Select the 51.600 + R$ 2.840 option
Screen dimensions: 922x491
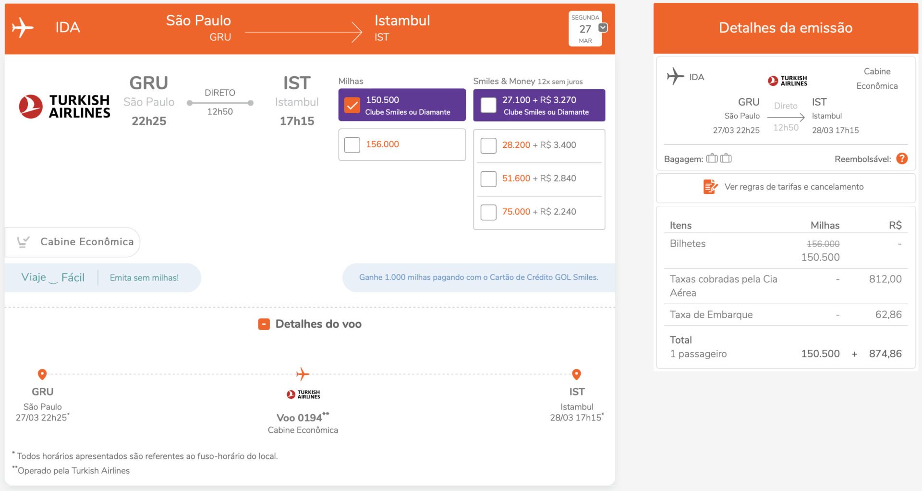point(488,179)
